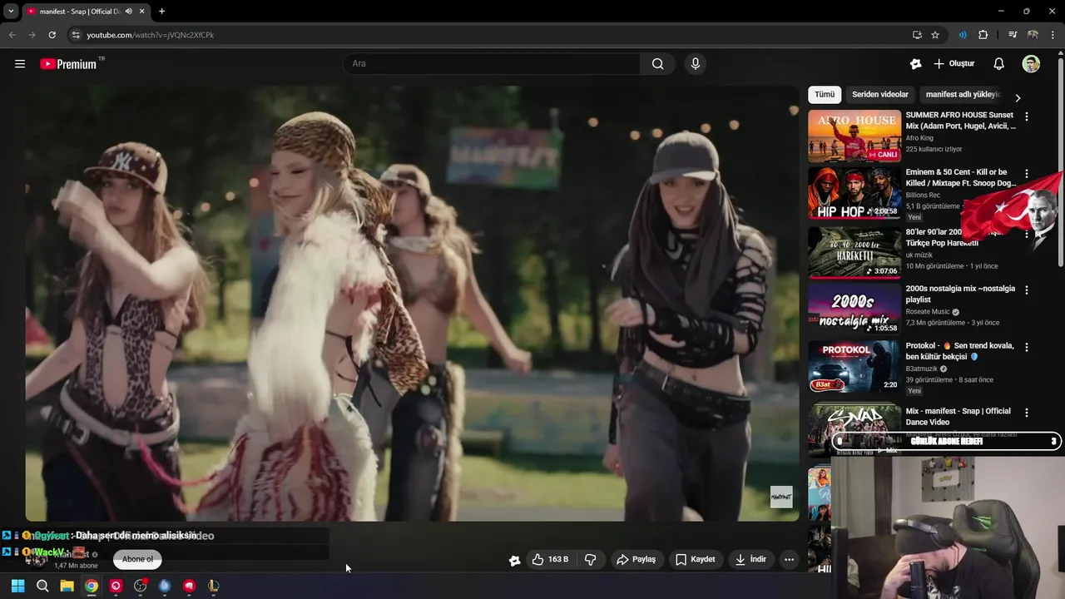Open Windows taskbar search

[x=42, y=586]
